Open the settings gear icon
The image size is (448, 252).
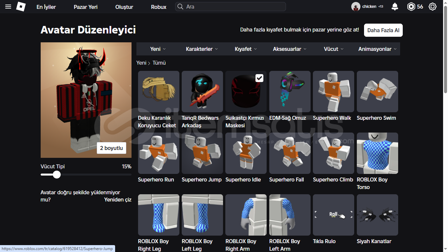[433, 7]
